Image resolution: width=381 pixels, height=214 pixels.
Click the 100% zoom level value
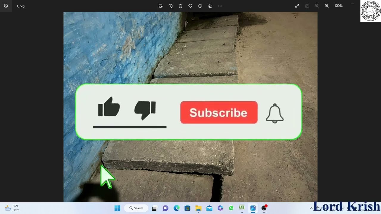[338, 6]
